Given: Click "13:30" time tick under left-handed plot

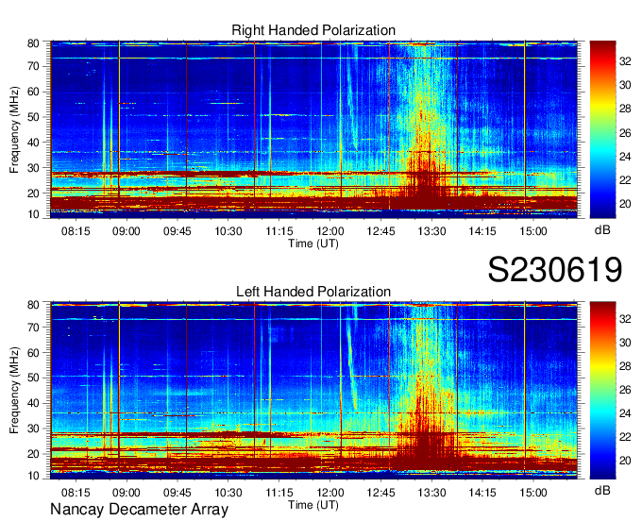Looking at the screenshot, I should coord(431,493).
